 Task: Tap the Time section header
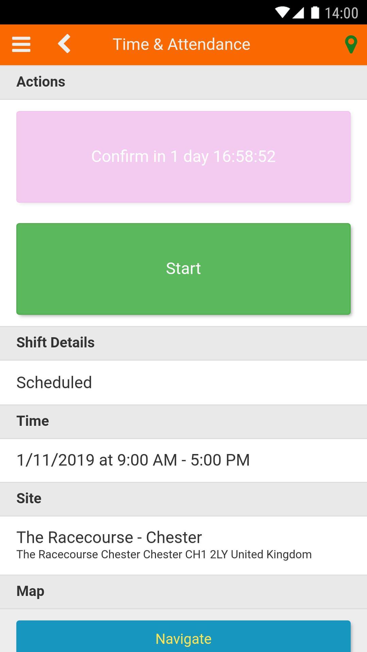coord(33,421)
